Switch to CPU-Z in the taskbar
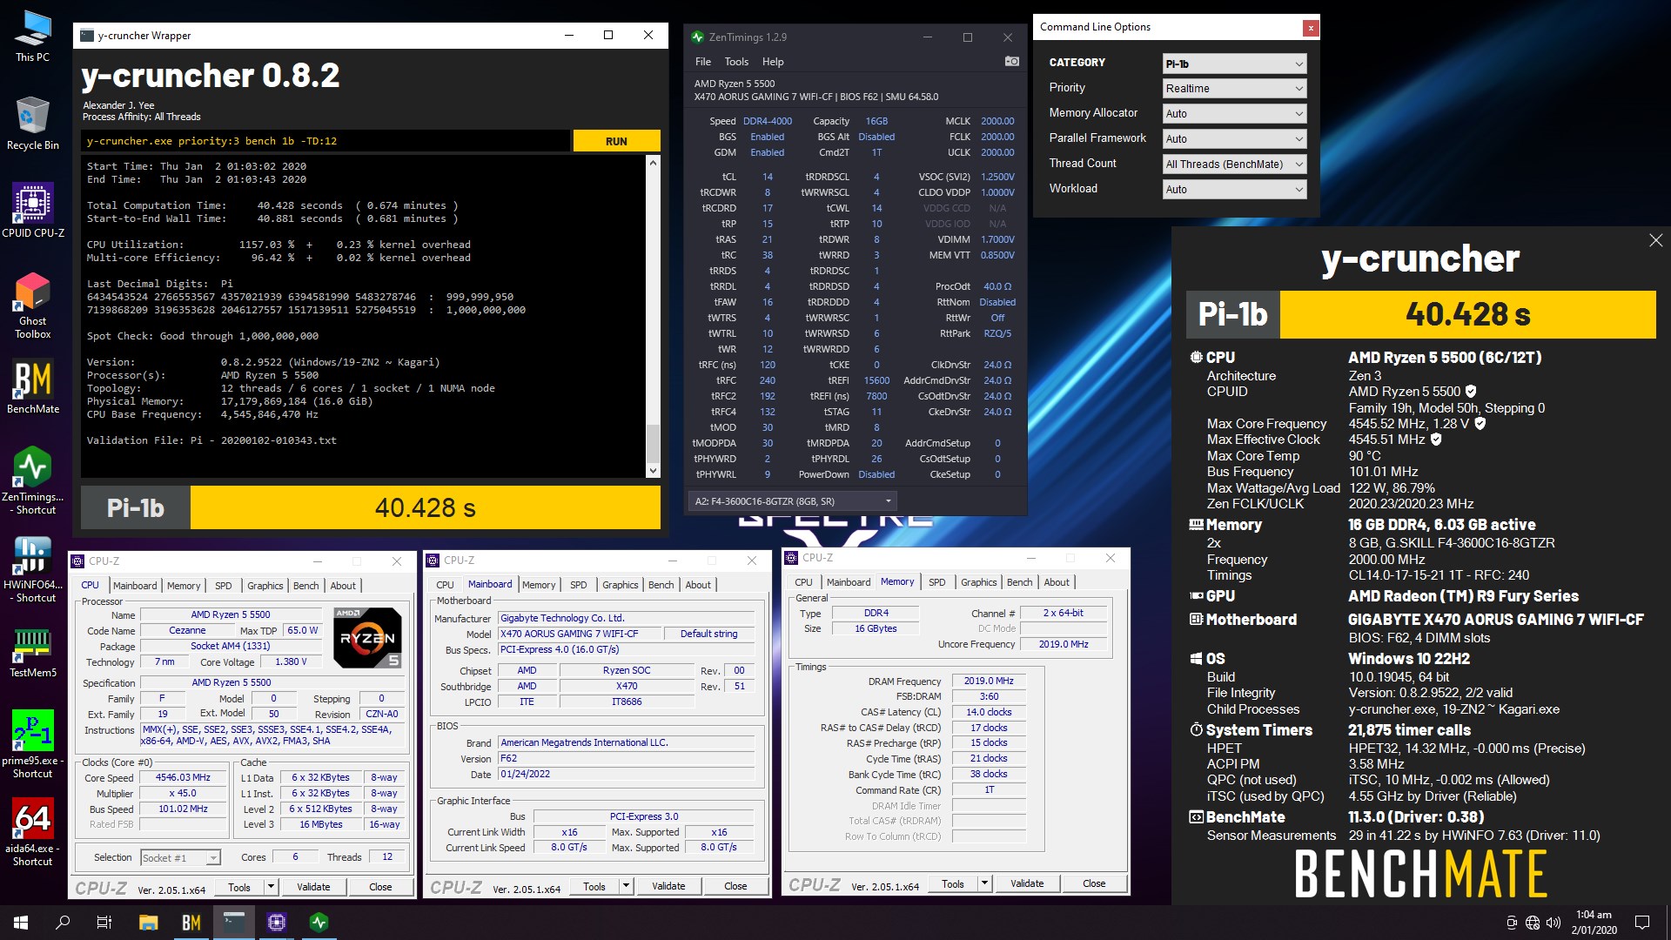This screenshot has height=940, width=1671. tap(277, 923)
